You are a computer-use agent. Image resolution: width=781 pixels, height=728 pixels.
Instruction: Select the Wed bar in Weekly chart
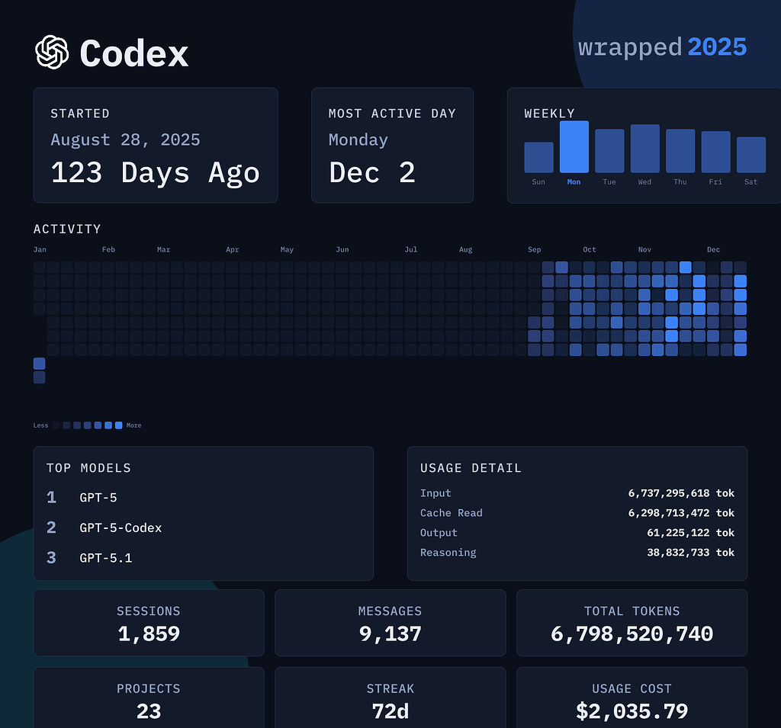click(x=645, y=149)
